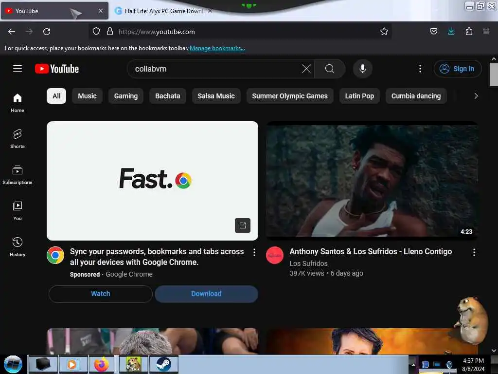Open the You section in sidebar
The height and width of the screenshot is (374, 498).
coord(18,211)
